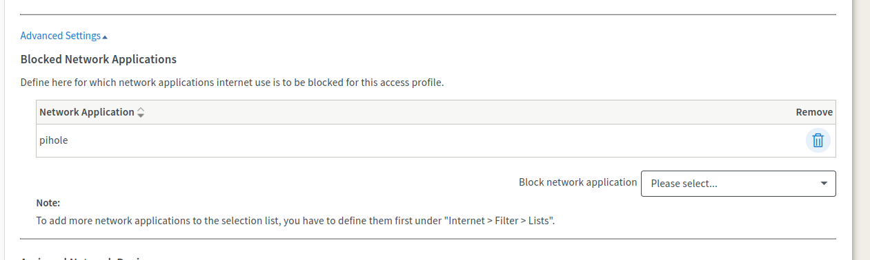Collapse the Advanced Settings section
The image size is (870, 260).
point(63,36)
